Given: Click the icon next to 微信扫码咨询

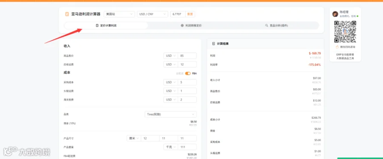Looking at the screenshot, I should coord(337,47).
